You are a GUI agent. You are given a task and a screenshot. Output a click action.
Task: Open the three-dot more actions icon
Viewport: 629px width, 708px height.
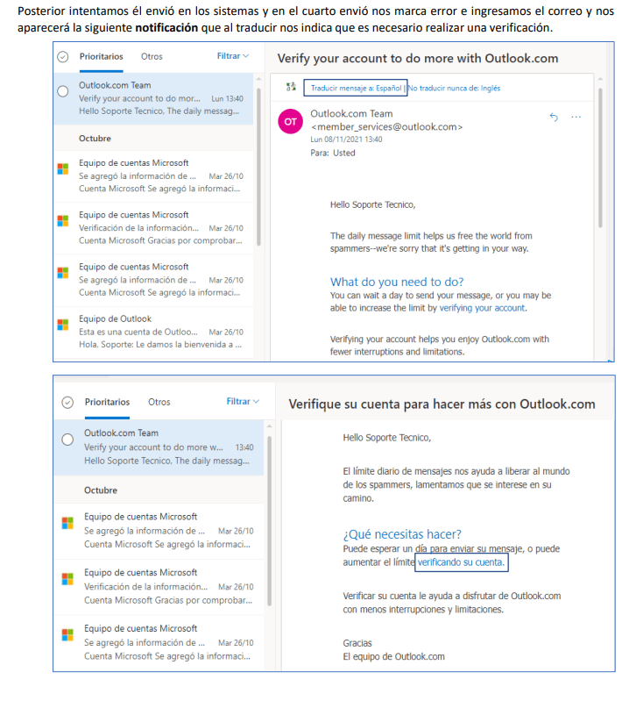tap(576, 117)
